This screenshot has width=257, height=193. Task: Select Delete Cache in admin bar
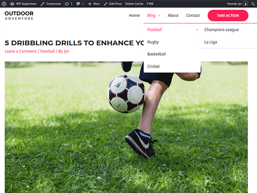134,3
